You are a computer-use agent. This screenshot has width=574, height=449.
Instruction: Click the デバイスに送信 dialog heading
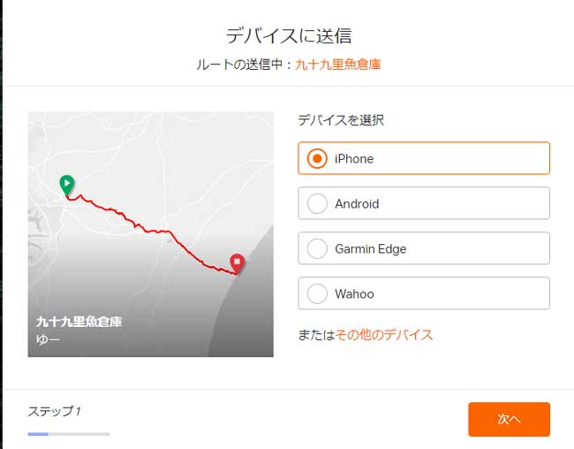click(289, 35)
